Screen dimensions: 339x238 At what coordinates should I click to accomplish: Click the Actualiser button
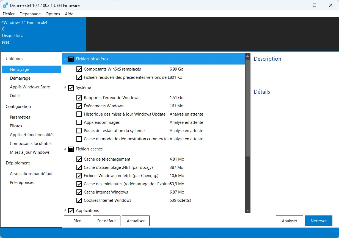[x=136, y=220]
